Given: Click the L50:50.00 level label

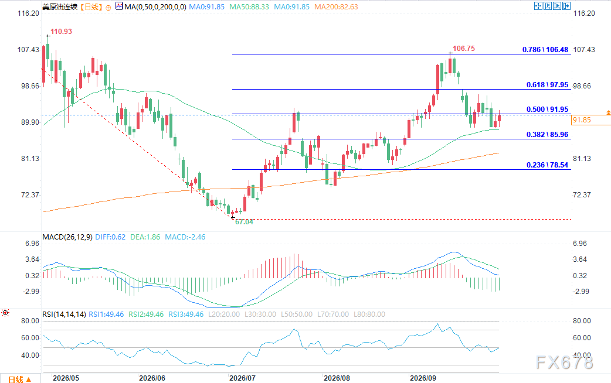Looking at the screenshot, I should [297, 314].
